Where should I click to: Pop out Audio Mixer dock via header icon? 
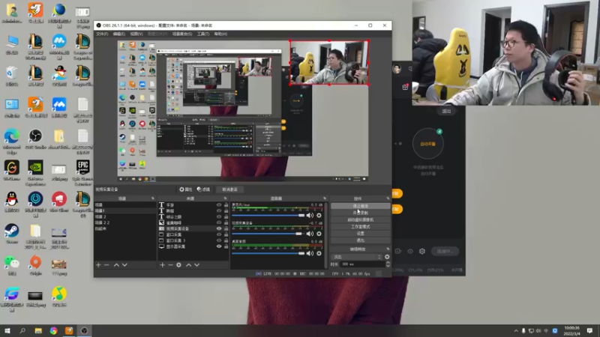[x=325, y=198]
